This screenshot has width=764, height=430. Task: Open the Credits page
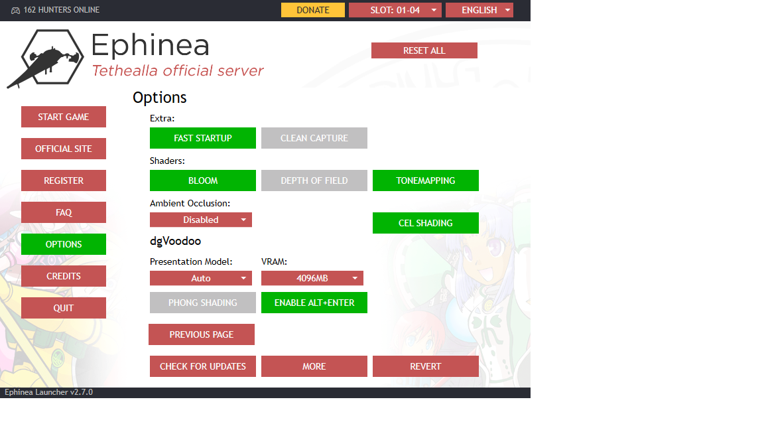64,276
